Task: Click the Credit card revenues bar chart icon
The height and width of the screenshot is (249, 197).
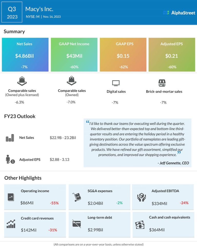Action: click(11, 224)
